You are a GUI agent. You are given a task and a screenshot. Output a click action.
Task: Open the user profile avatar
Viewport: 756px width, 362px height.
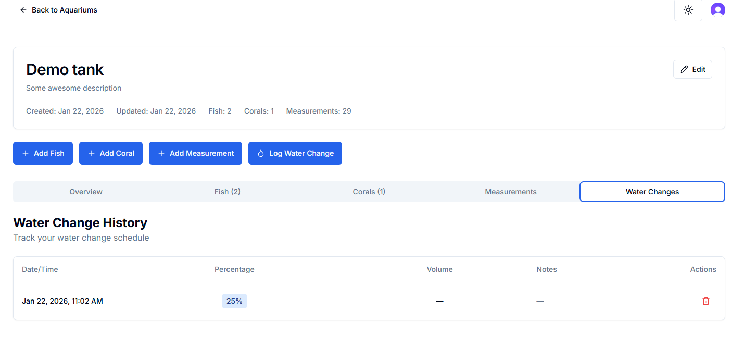coord(717,10)
